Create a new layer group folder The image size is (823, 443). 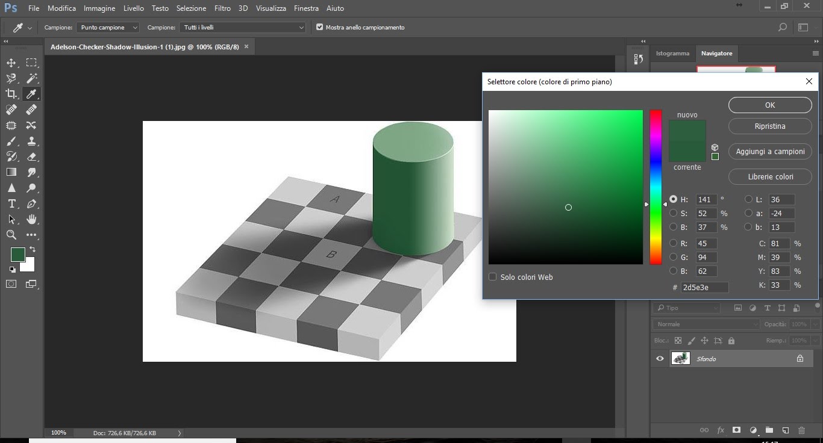point(769,430)
